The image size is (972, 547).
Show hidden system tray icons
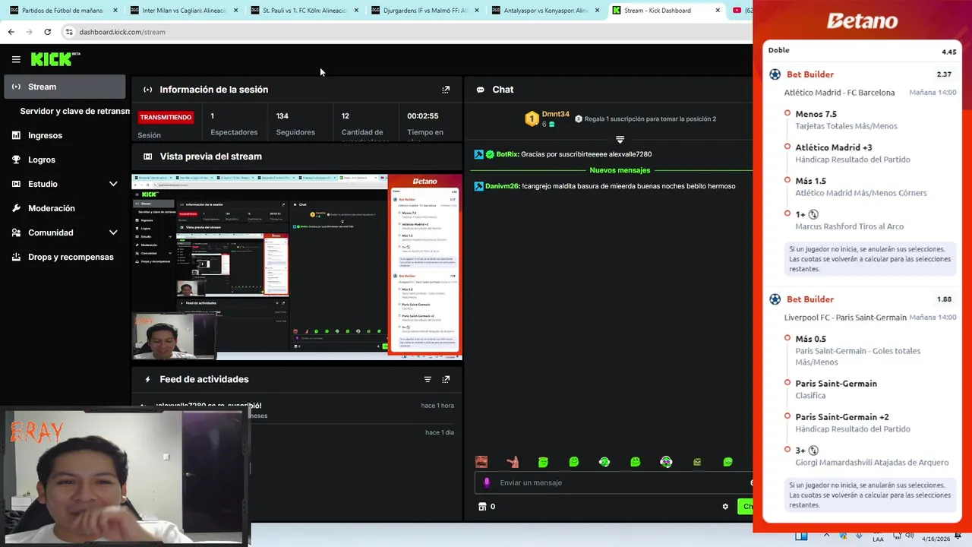pos(826,536)
